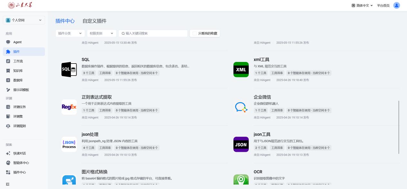This screenshot has width=407, height=189.
Task: Click the 企业微信 chat bubble icon
Action: coord(241,107)
